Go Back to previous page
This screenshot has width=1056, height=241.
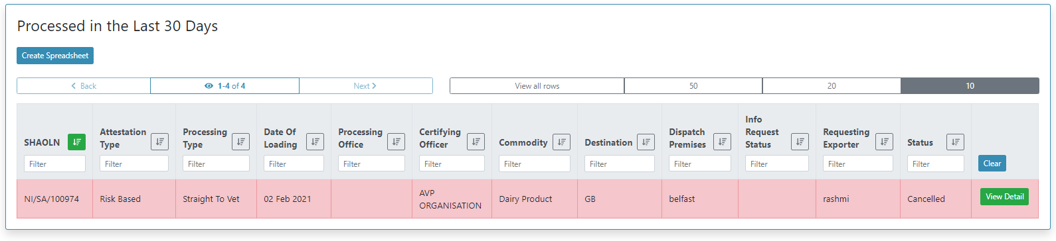click(84, 86)
